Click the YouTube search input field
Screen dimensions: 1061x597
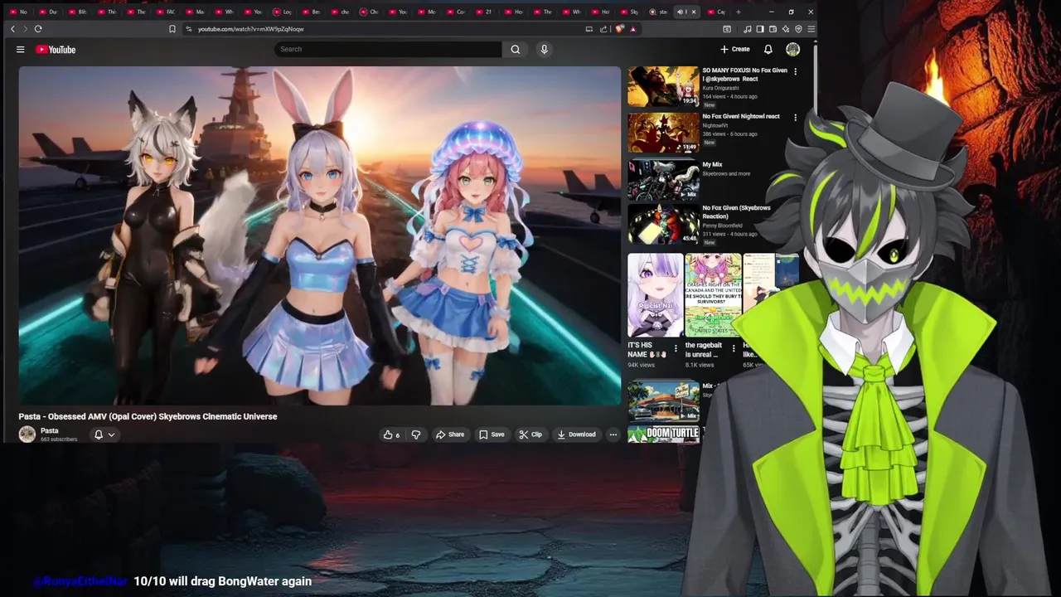[388, 49]
